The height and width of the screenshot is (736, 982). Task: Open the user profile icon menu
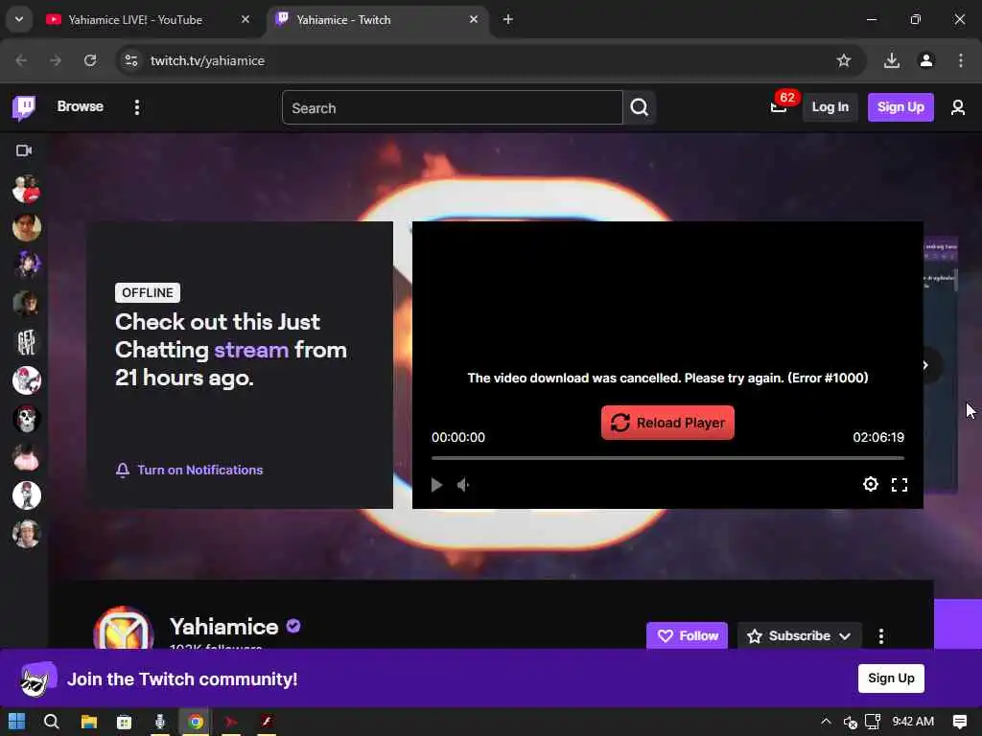click(x=958, y=107)
